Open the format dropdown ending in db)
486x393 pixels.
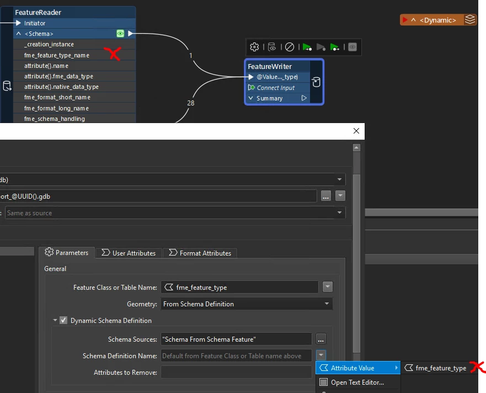pos(339,179)
